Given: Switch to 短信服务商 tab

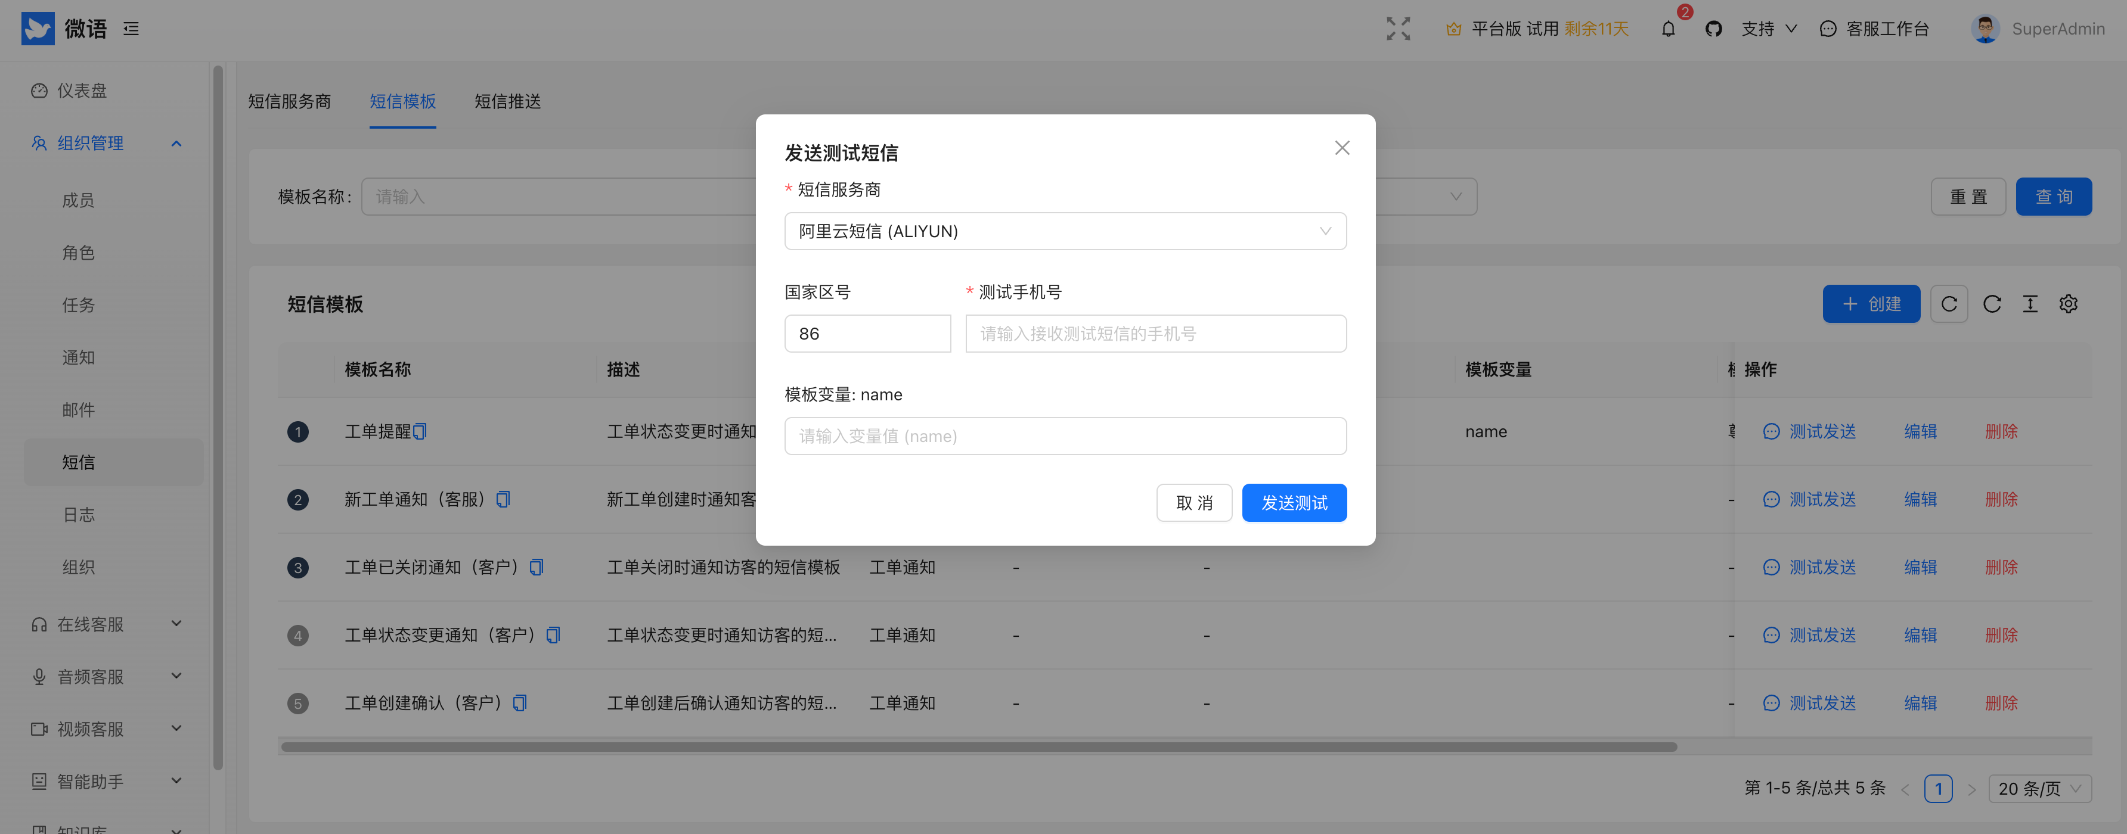Looking at the screenshot, I should [289, 101].
